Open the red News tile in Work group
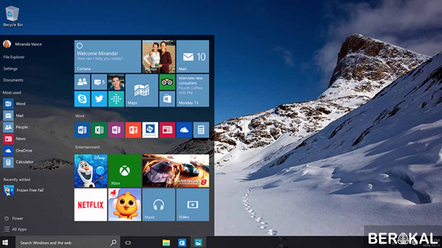This screenshot has width=442, height=248. [x=167, y=130]
